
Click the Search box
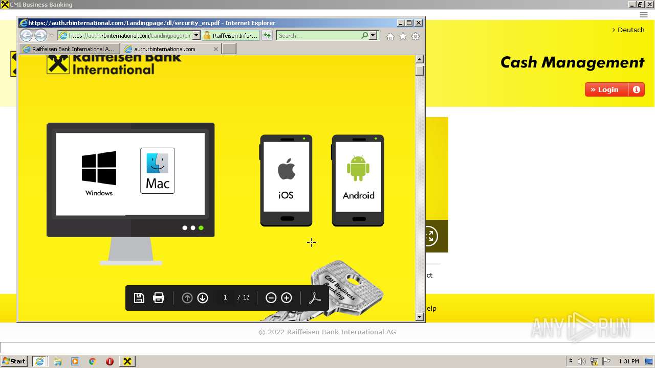(x=319, y=36)
